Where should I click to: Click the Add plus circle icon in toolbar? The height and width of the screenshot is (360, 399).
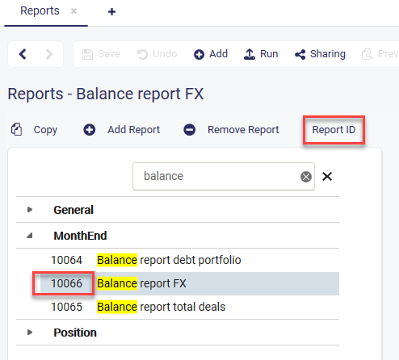point(199,54)
